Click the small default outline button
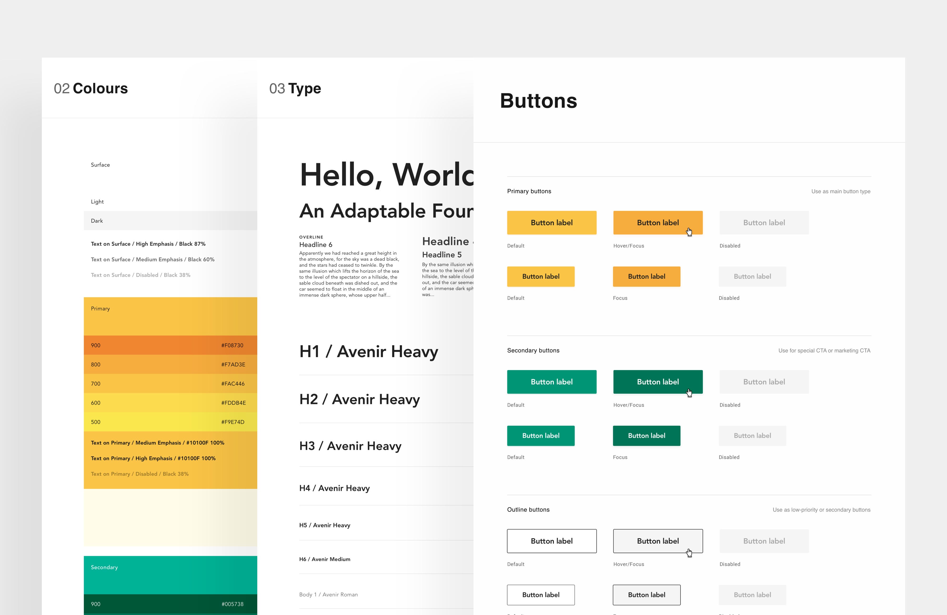The width and height of the screenshot is (947, 615). (540, 595)
